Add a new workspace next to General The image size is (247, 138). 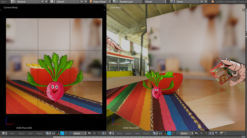click(x=42, y=2)
